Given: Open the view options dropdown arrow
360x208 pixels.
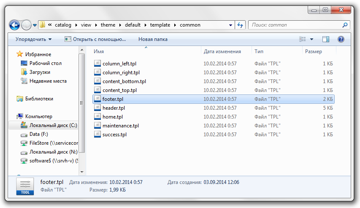Looking at the screenshot, I should pos(312,39).
